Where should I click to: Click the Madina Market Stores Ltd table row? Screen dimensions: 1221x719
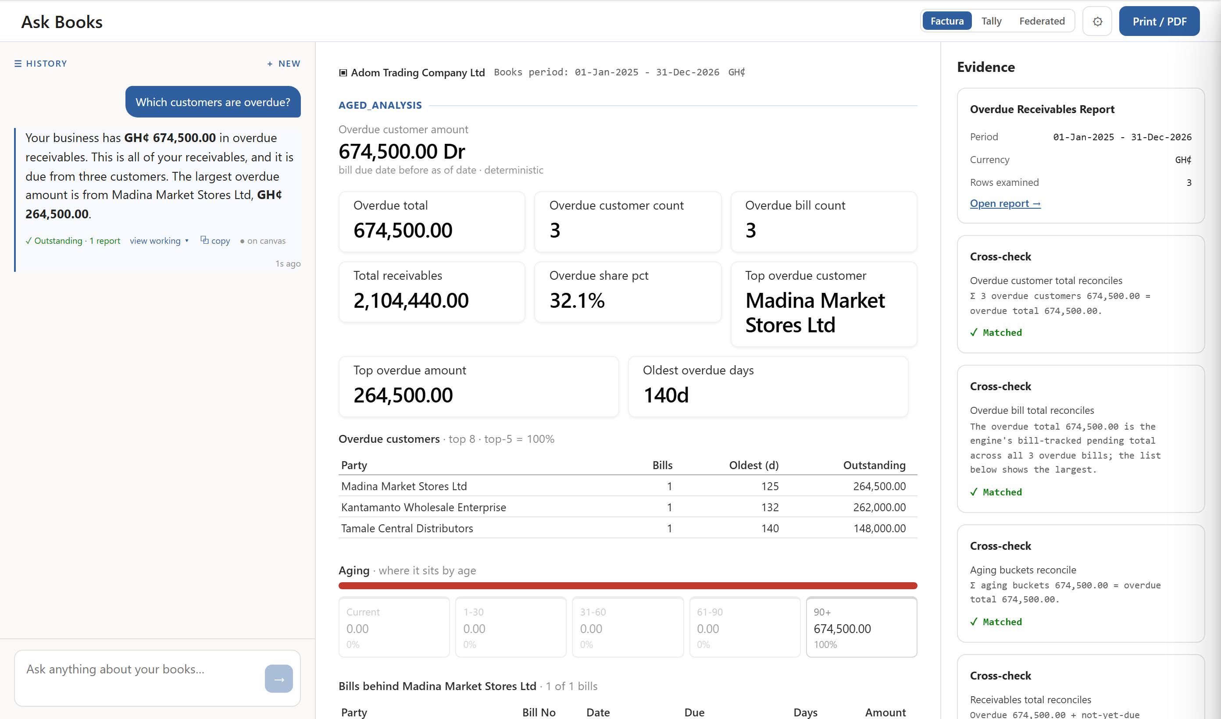click(628, 486)
